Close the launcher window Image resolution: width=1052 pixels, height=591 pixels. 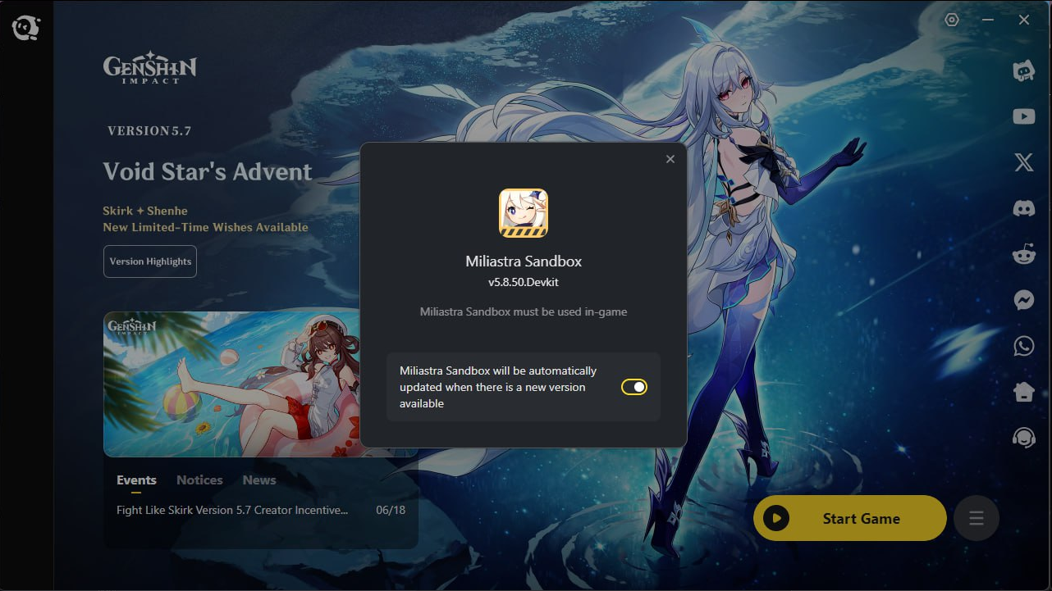tap(1024, 20)
